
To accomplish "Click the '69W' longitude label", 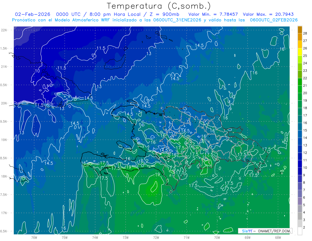I will (248, 238).
